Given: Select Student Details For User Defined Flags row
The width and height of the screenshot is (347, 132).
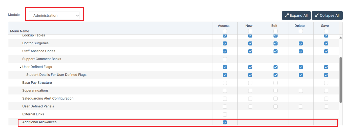Looking at the screenshot, I should (x=56, y=75).
